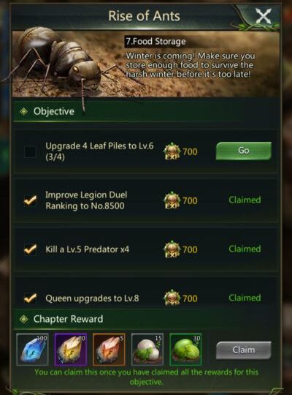Viewport: 292px width, 395px height.
Task: Tap the blue crystal reward icon
Action: 32,350
